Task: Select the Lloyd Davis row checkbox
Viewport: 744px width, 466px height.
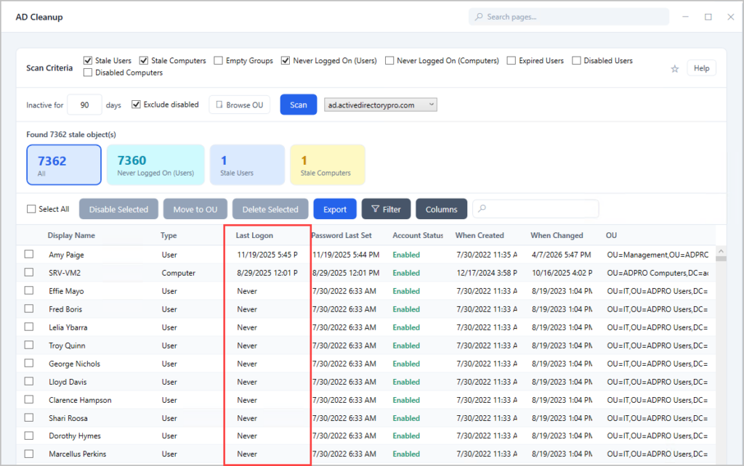Action: 29,381
